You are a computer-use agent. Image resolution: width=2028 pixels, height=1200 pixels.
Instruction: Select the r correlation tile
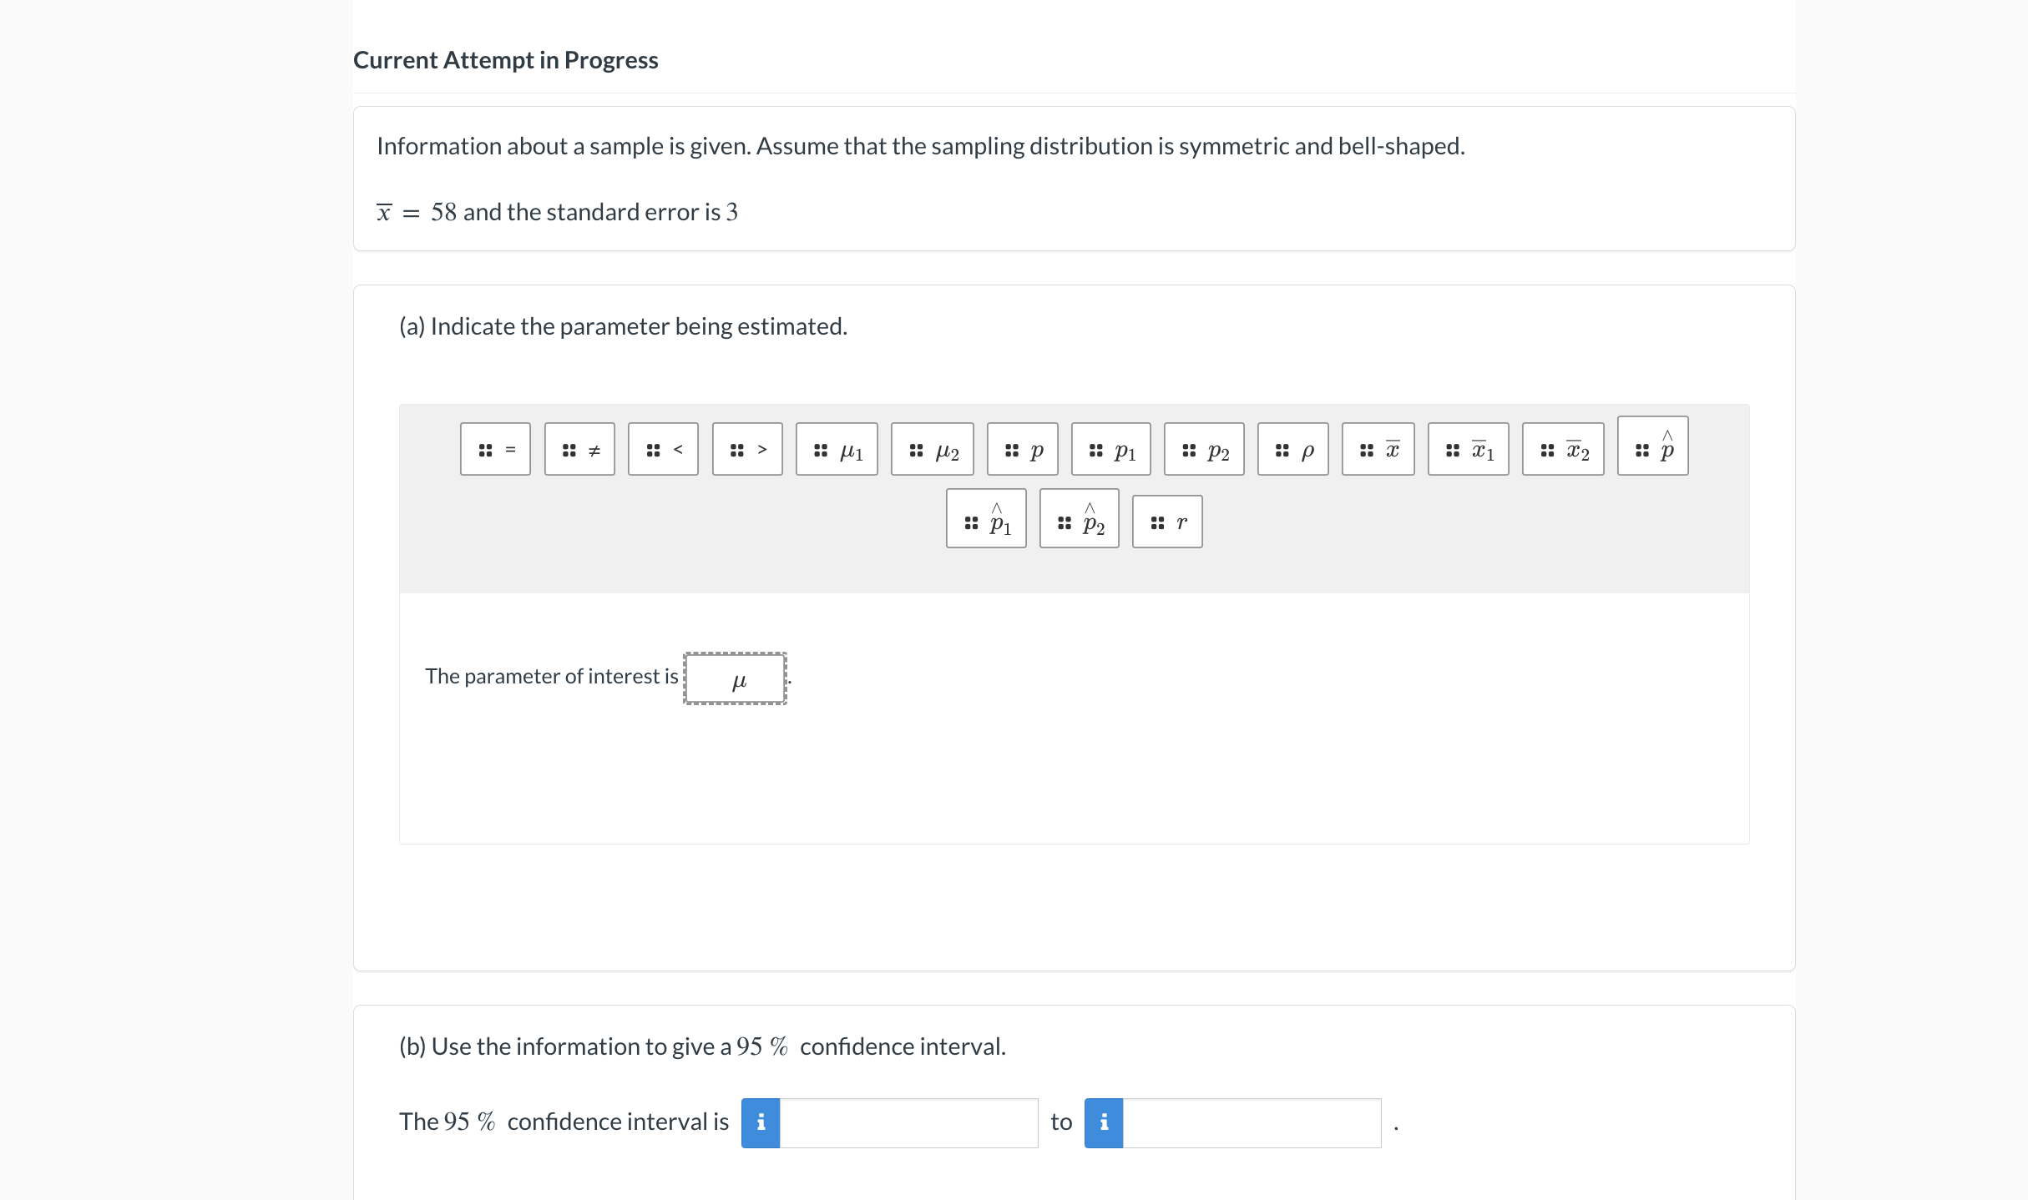[x=1167, y=520]
